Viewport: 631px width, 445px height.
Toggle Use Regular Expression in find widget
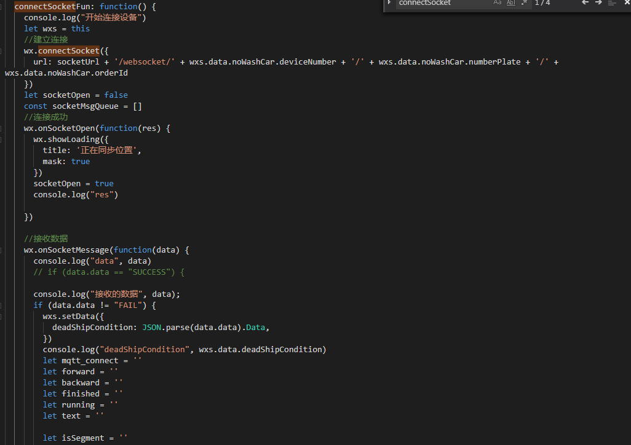[x=524, y=3]
